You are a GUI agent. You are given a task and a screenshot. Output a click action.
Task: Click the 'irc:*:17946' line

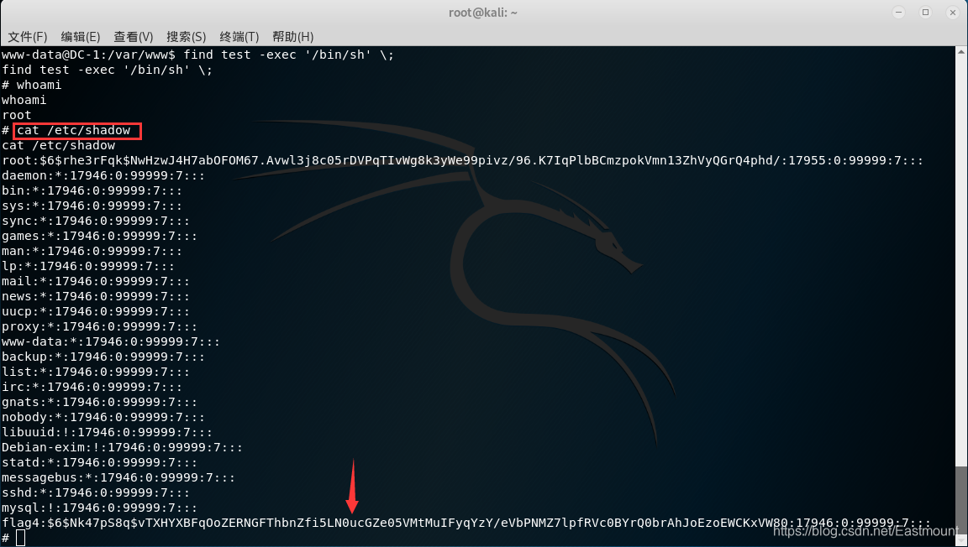(92, 387)
